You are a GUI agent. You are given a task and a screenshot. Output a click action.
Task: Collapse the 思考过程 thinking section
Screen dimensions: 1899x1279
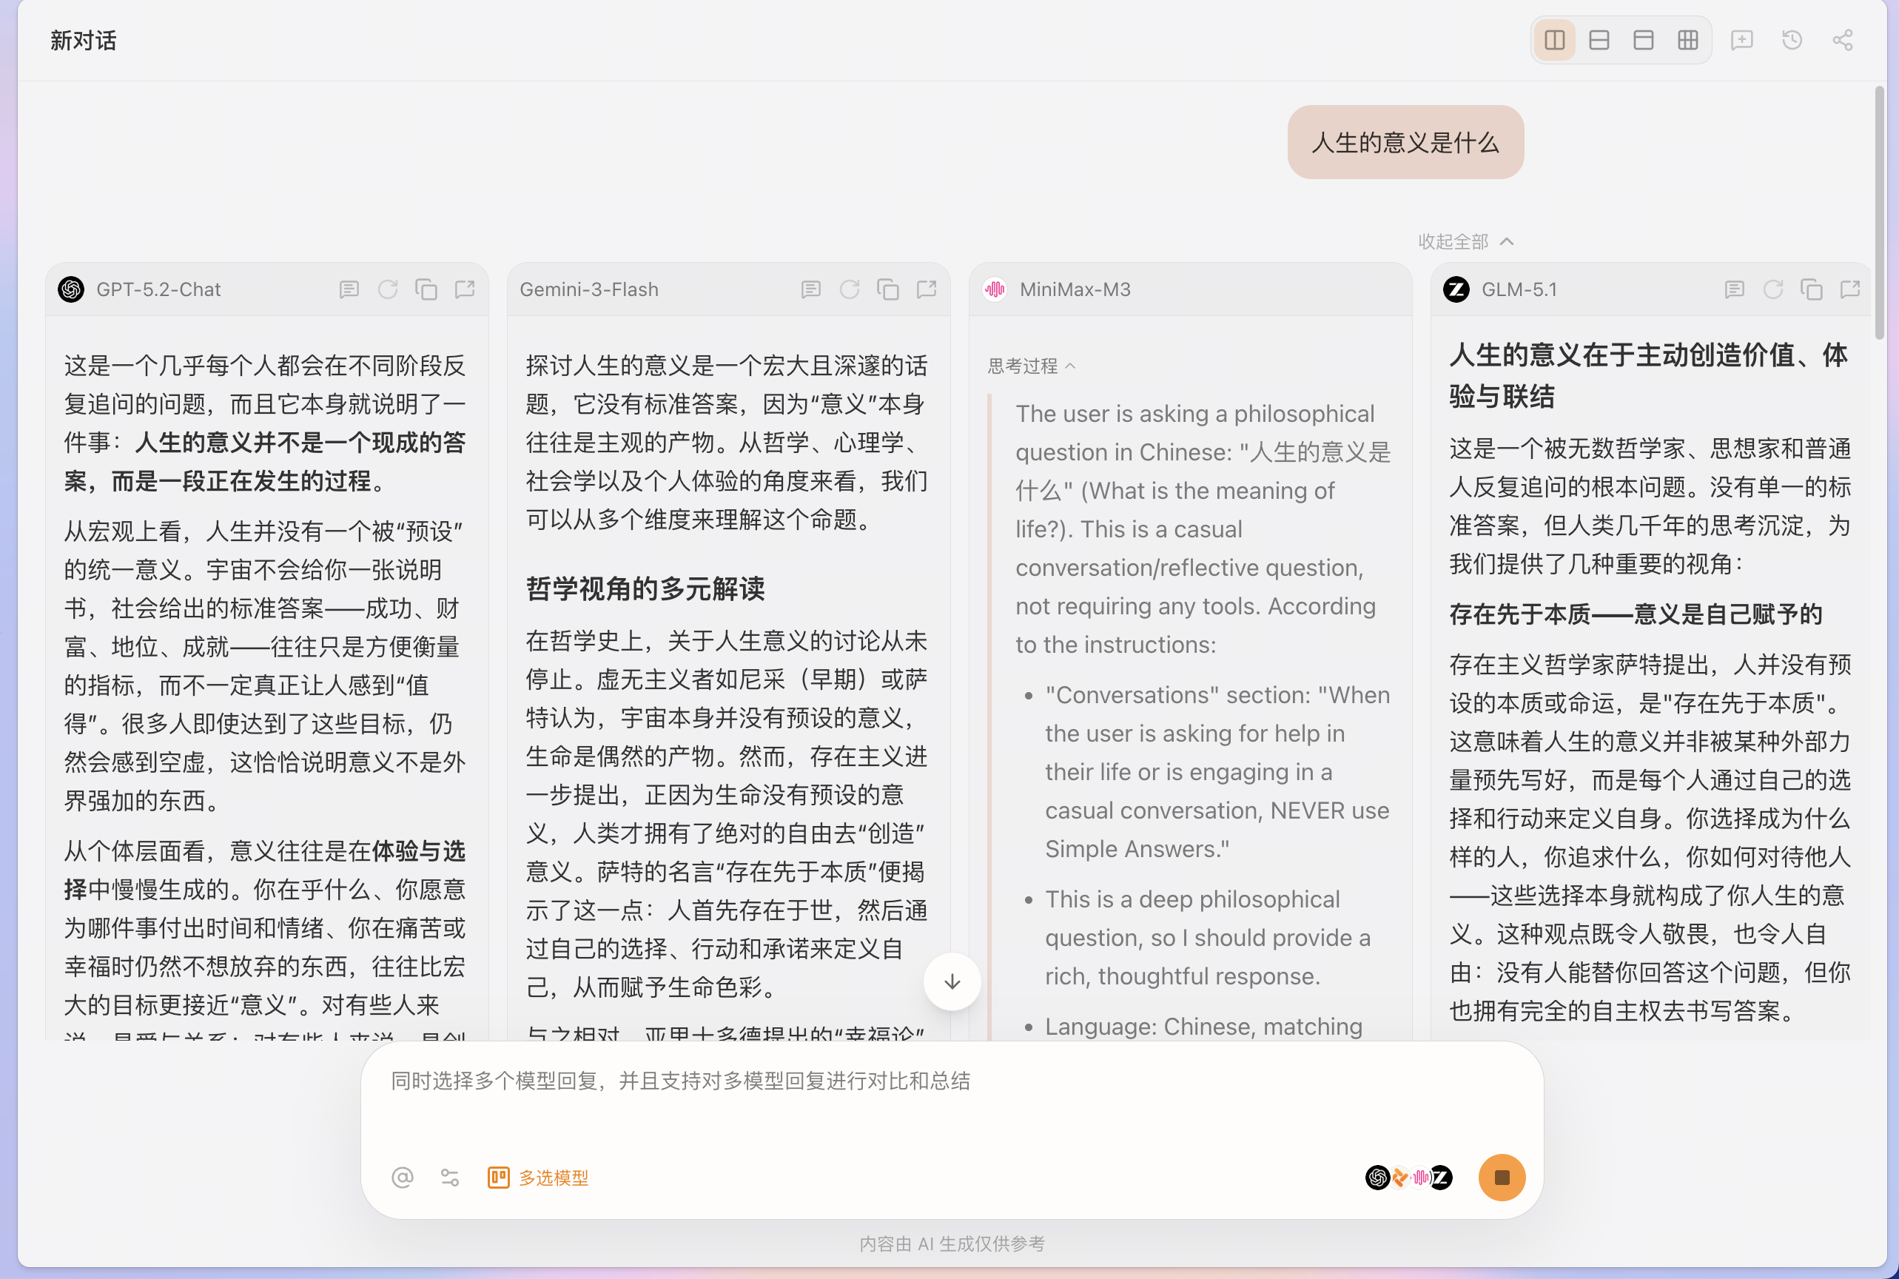click(1032, 366)
